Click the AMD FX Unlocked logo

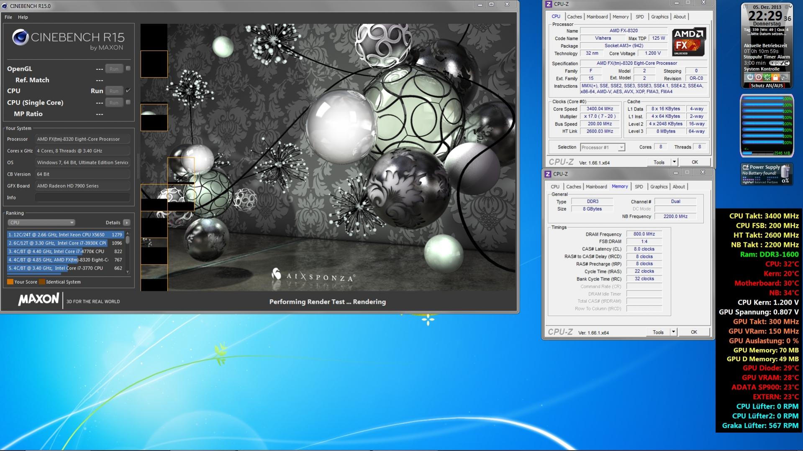689,42
